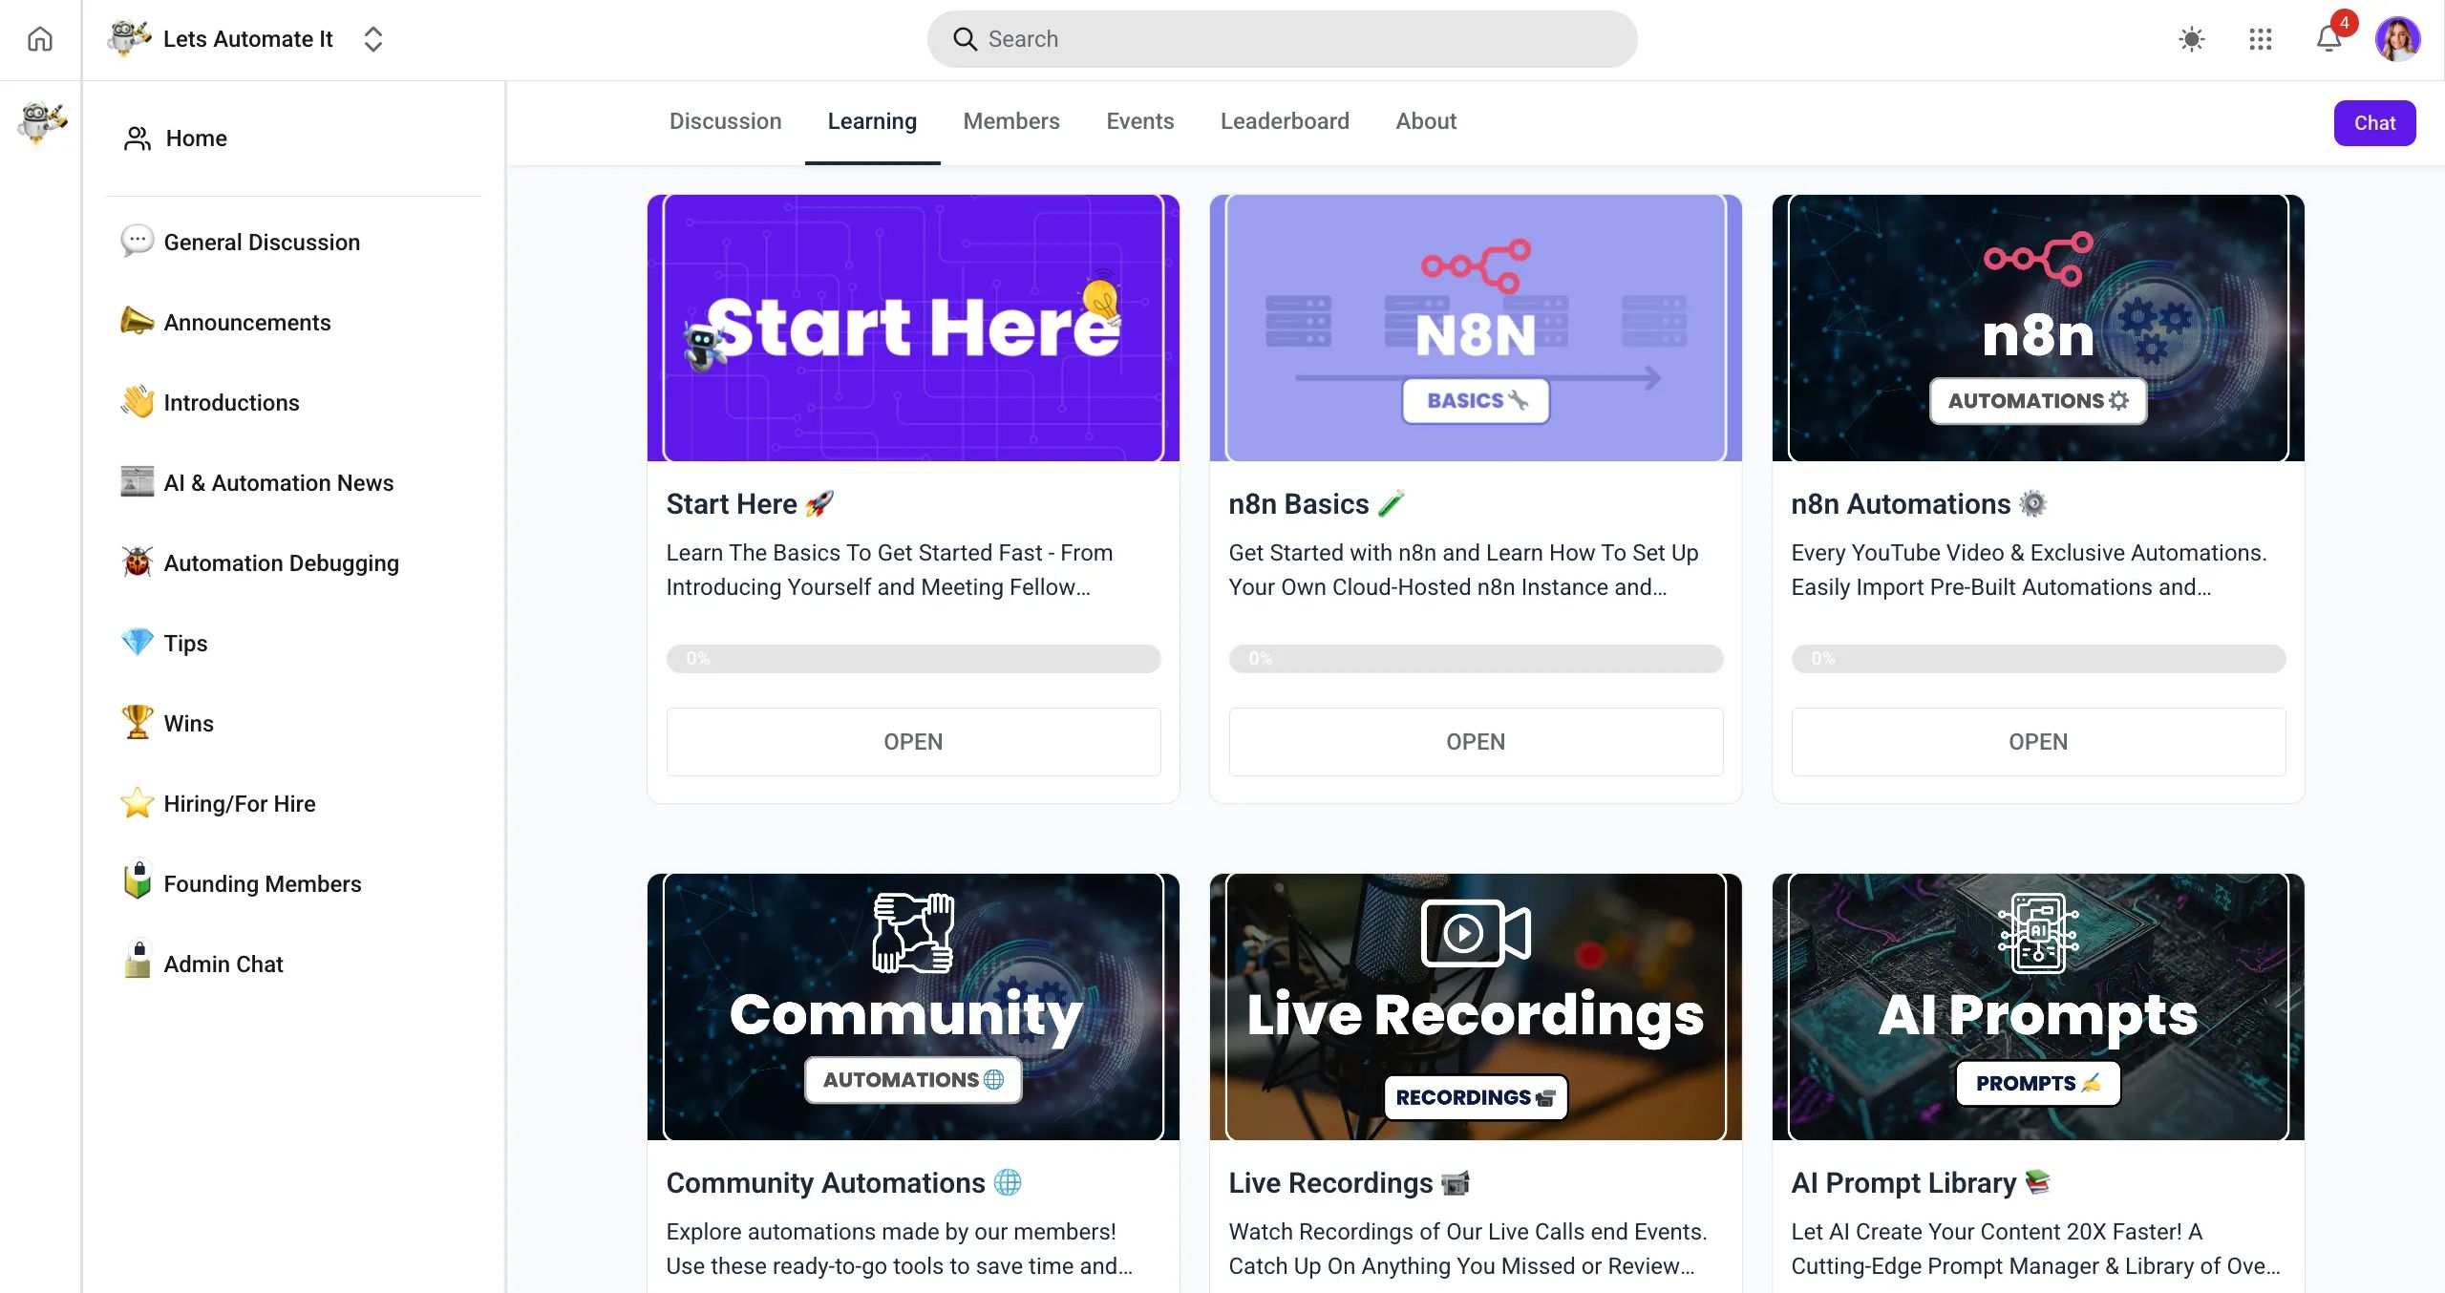Open the Announcements channel
The width and height of the screenshot is (2445, 1293).
pos(247,323)
